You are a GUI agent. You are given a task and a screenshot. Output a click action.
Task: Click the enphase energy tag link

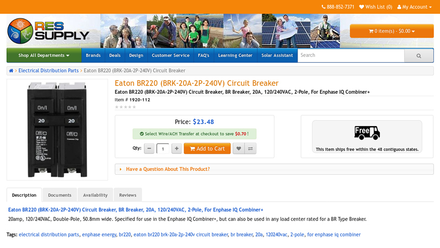tap(99, 235)
